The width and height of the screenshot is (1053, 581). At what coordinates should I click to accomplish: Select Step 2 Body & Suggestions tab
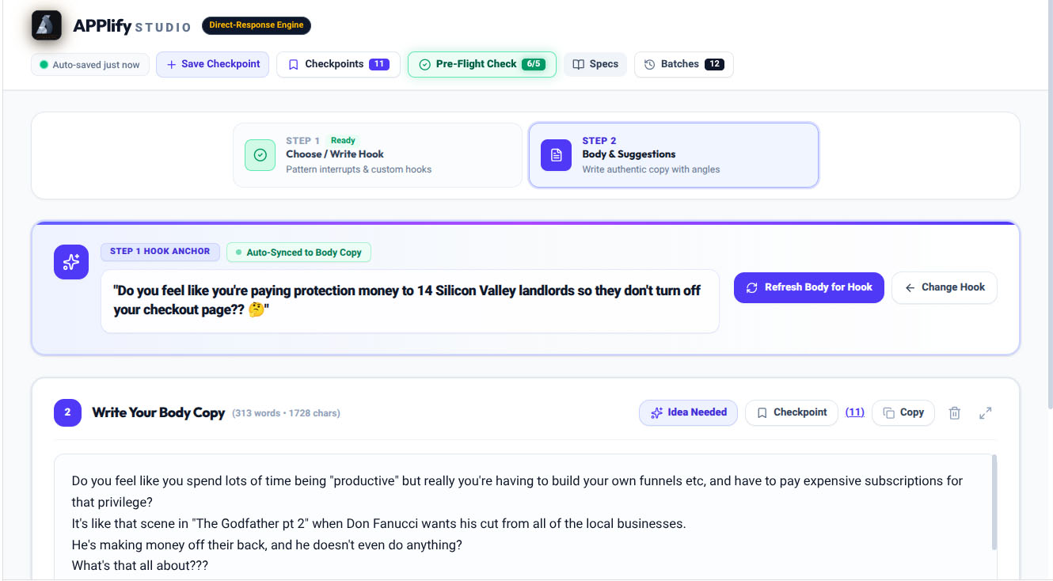(673, 155)
